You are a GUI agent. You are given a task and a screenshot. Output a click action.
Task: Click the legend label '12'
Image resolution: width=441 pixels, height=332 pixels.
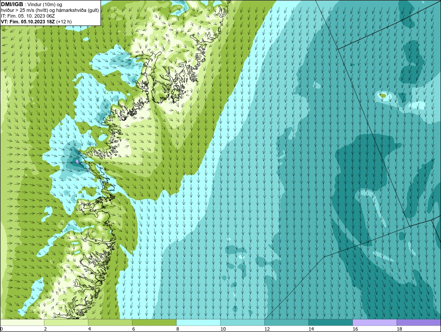point(267,329)
